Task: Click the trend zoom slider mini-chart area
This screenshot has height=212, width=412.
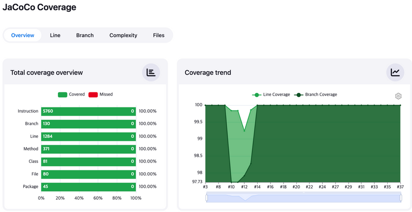Action: (304, 199)
